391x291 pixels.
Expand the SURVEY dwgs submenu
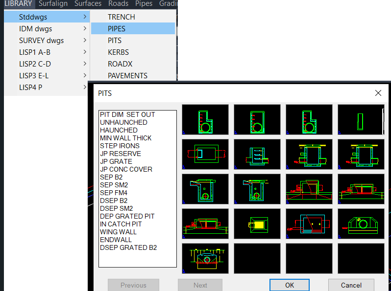(x=47, y=40)
